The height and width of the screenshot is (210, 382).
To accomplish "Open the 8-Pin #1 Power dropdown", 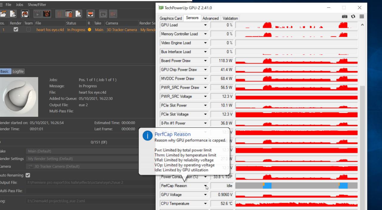I will point(205,123).
